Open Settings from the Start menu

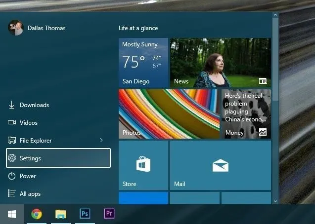point(58,158)
